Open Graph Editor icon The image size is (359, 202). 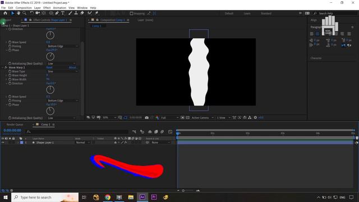point(170,132)
